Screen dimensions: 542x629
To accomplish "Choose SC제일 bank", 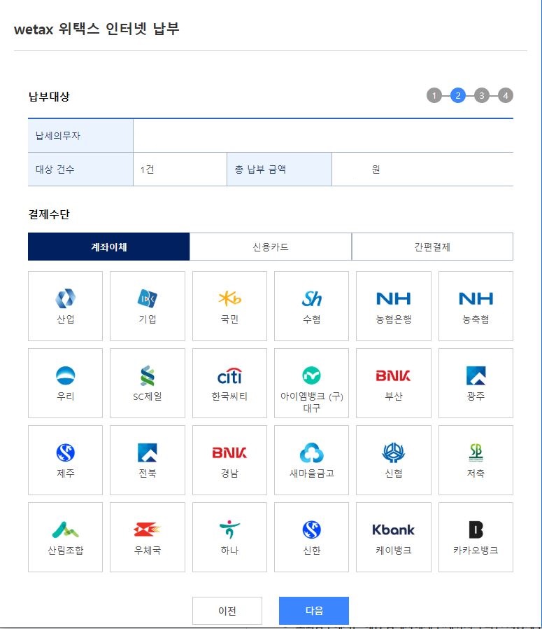I will click(148, 383).
